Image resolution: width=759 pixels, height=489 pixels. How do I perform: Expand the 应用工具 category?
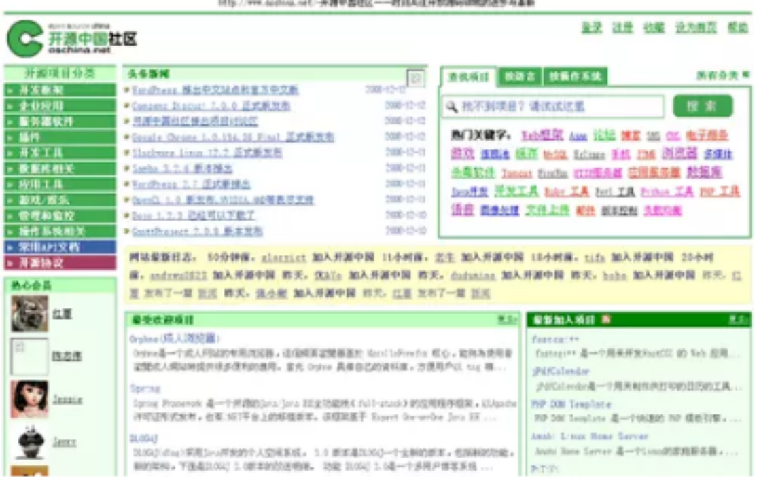pyautogui.click(x=60, y=184)
